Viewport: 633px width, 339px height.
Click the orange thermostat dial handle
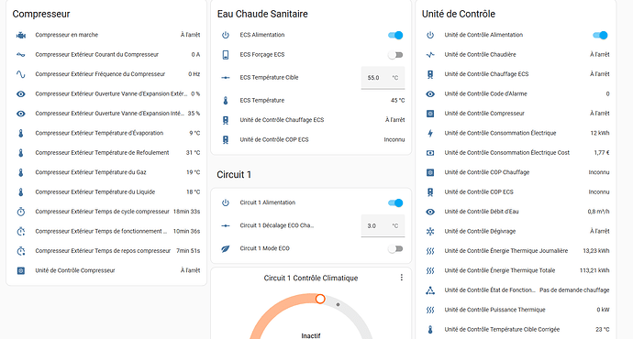320,299
